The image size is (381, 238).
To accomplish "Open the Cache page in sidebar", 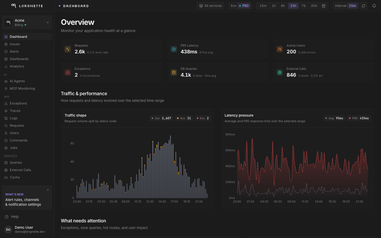I will click(27, 177).
